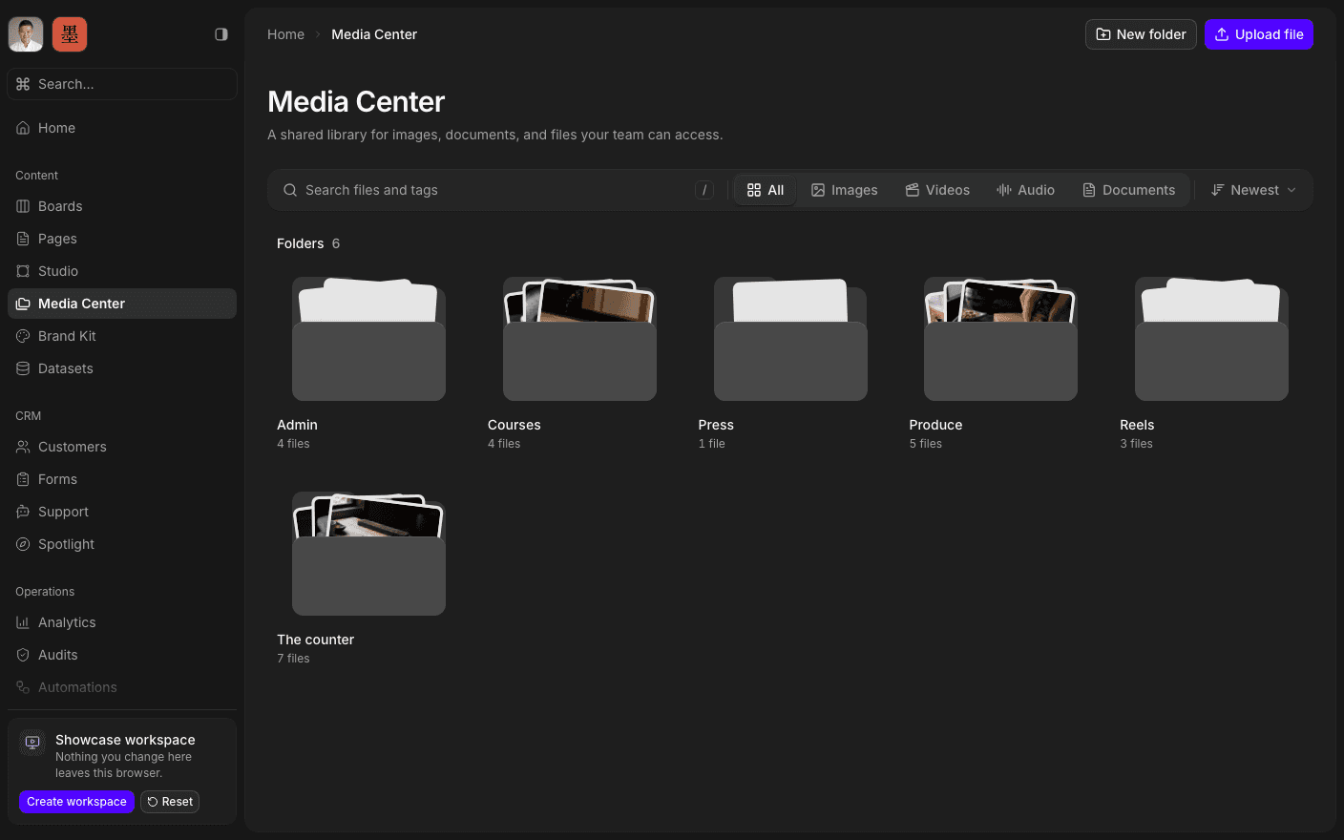Select Media Center in the sidebar
Screen dimensions: 1344x840
click(x=122, y=304)
